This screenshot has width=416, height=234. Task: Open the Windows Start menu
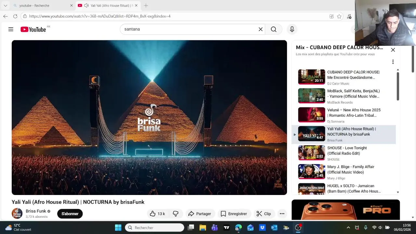118,227
